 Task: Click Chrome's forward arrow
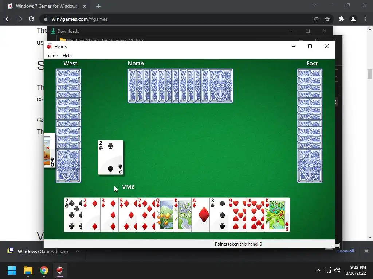pyautogui.click(x=20, y=19)
